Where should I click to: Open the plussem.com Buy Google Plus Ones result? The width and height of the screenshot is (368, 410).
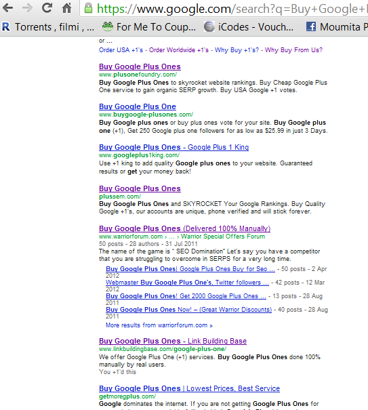140,188
